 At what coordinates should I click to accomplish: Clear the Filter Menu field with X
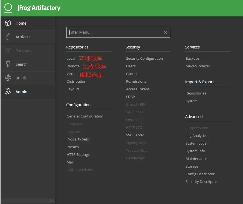165,32
